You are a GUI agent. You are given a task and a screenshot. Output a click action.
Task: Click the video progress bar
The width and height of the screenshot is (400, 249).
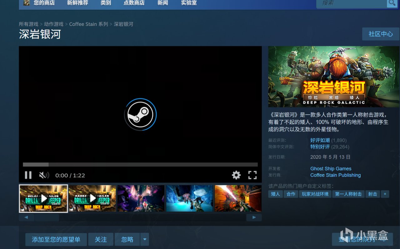140,164
